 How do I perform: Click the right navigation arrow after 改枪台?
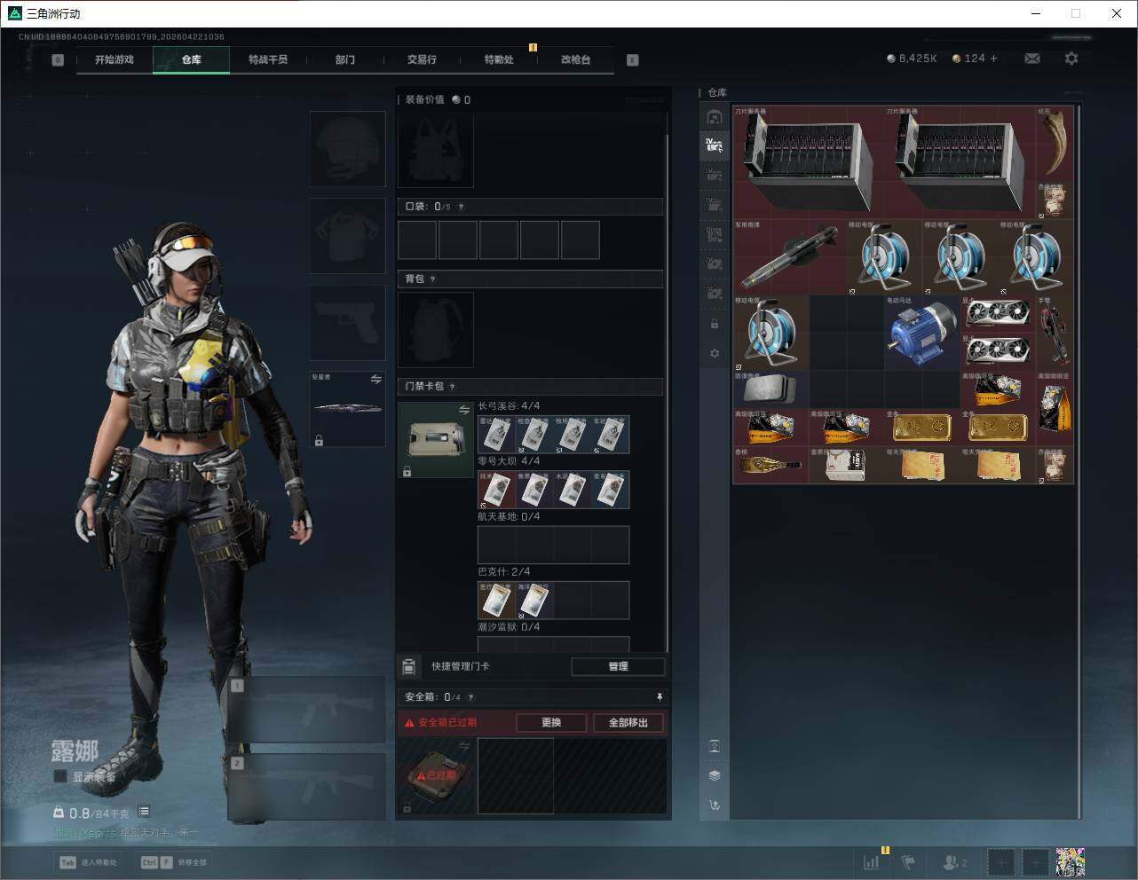pyautogui.click(x=633, y=60)
